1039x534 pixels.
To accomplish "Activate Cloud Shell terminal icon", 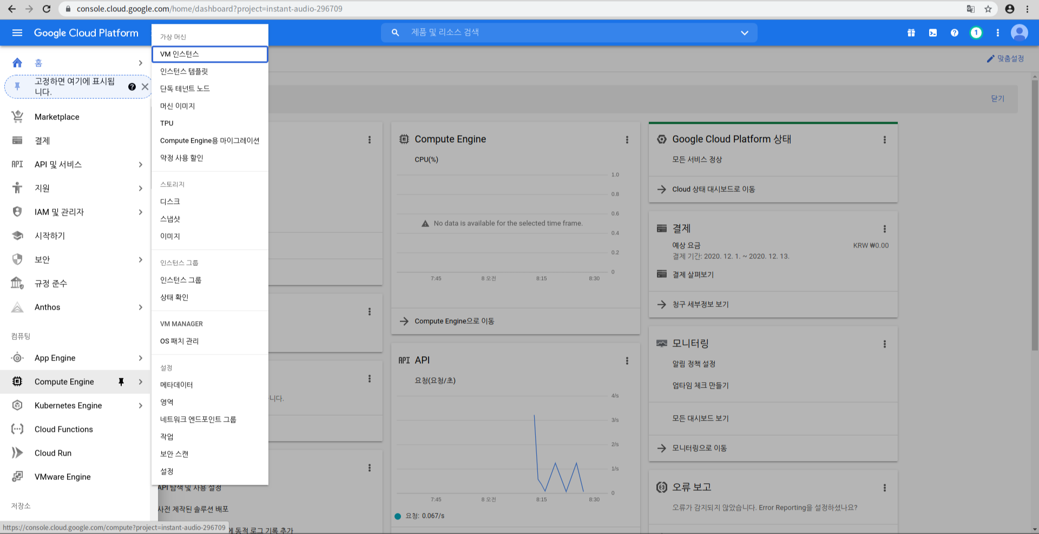I will [x=933, y=33].
